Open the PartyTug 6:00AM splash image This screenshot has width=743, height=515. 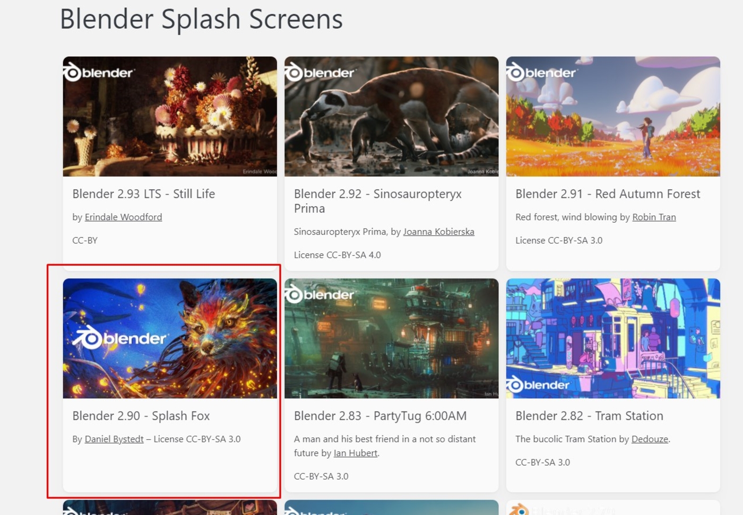coord(392,338)
